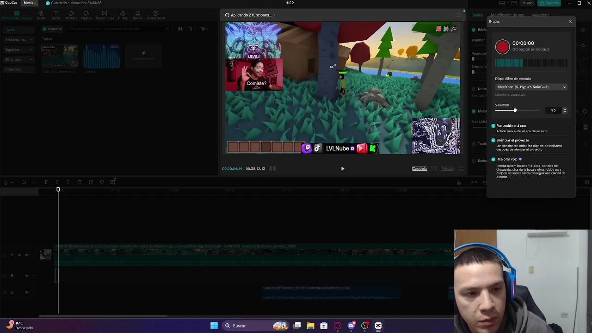This screenshot has height=333, width=592.
Task: Expand the Biblioteca sidebar category
Action: point(18,59)
